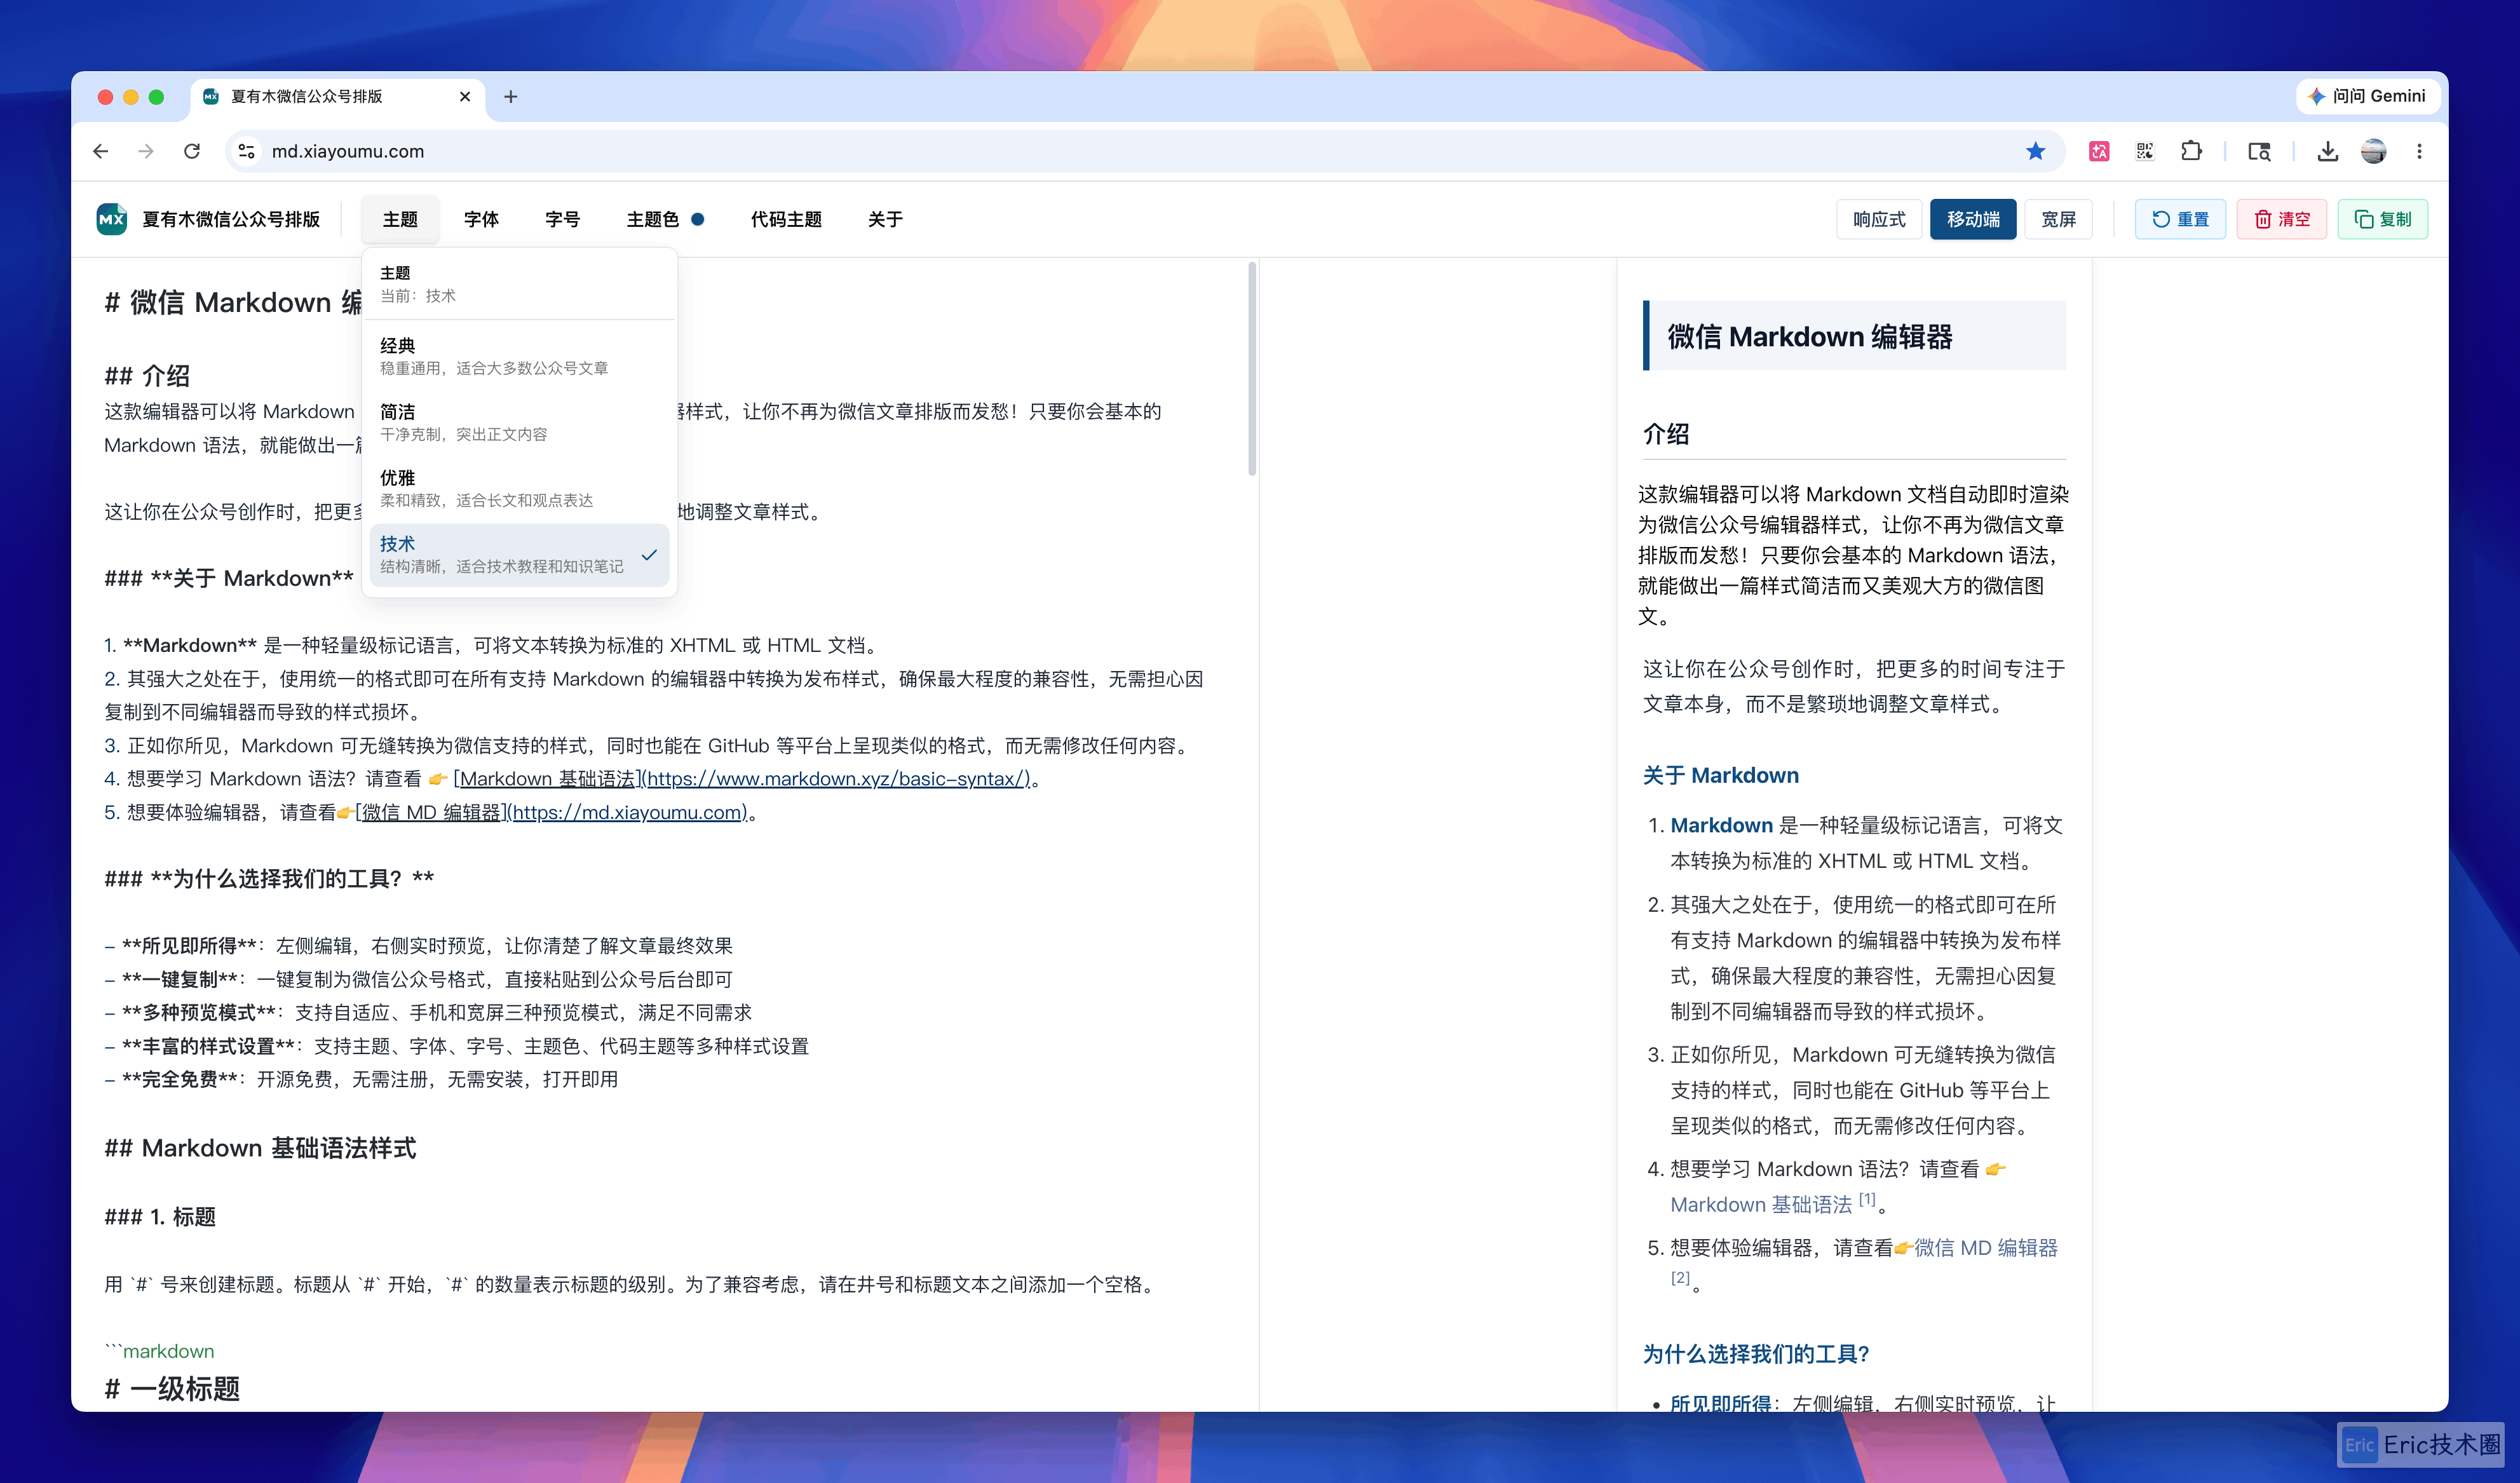Switch preview to 宽屏 mode
This screenshot has height=1483, width=2520.
(x=2058, y=219)
